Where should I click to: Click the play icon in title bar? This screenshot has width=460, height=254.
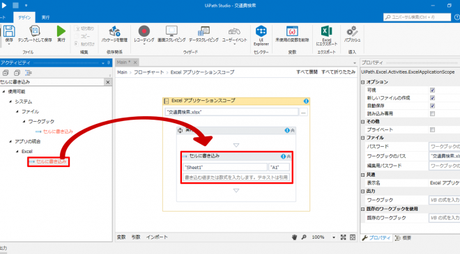pos(4,6)
